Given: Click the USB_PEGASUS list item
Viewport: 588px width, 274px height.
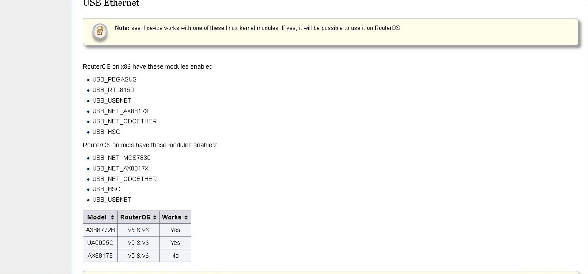Looking at the screenshot, I should 115,79.
